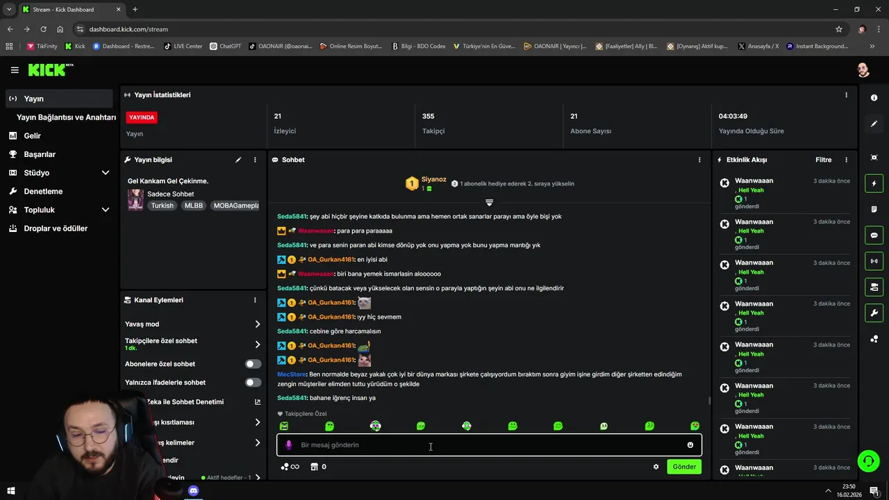Reload the page in Chrome
Viewport: 889px width, 500px height.
[43, 29]
